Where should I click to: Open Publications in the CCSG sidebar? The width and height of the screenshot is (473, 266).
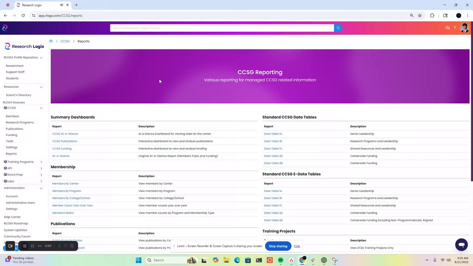(14, 129)
